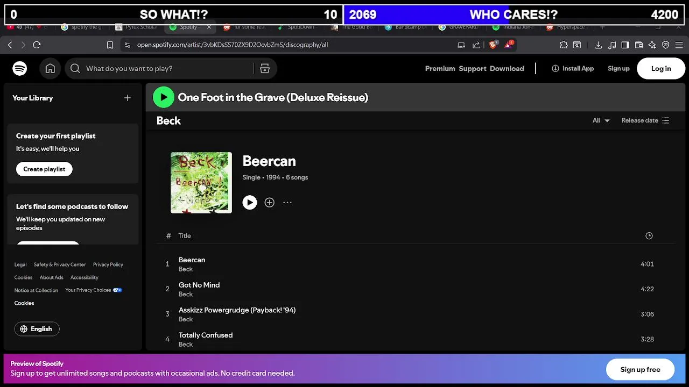
Task: Open the All filter dropdown
Action: coord(601,120)
